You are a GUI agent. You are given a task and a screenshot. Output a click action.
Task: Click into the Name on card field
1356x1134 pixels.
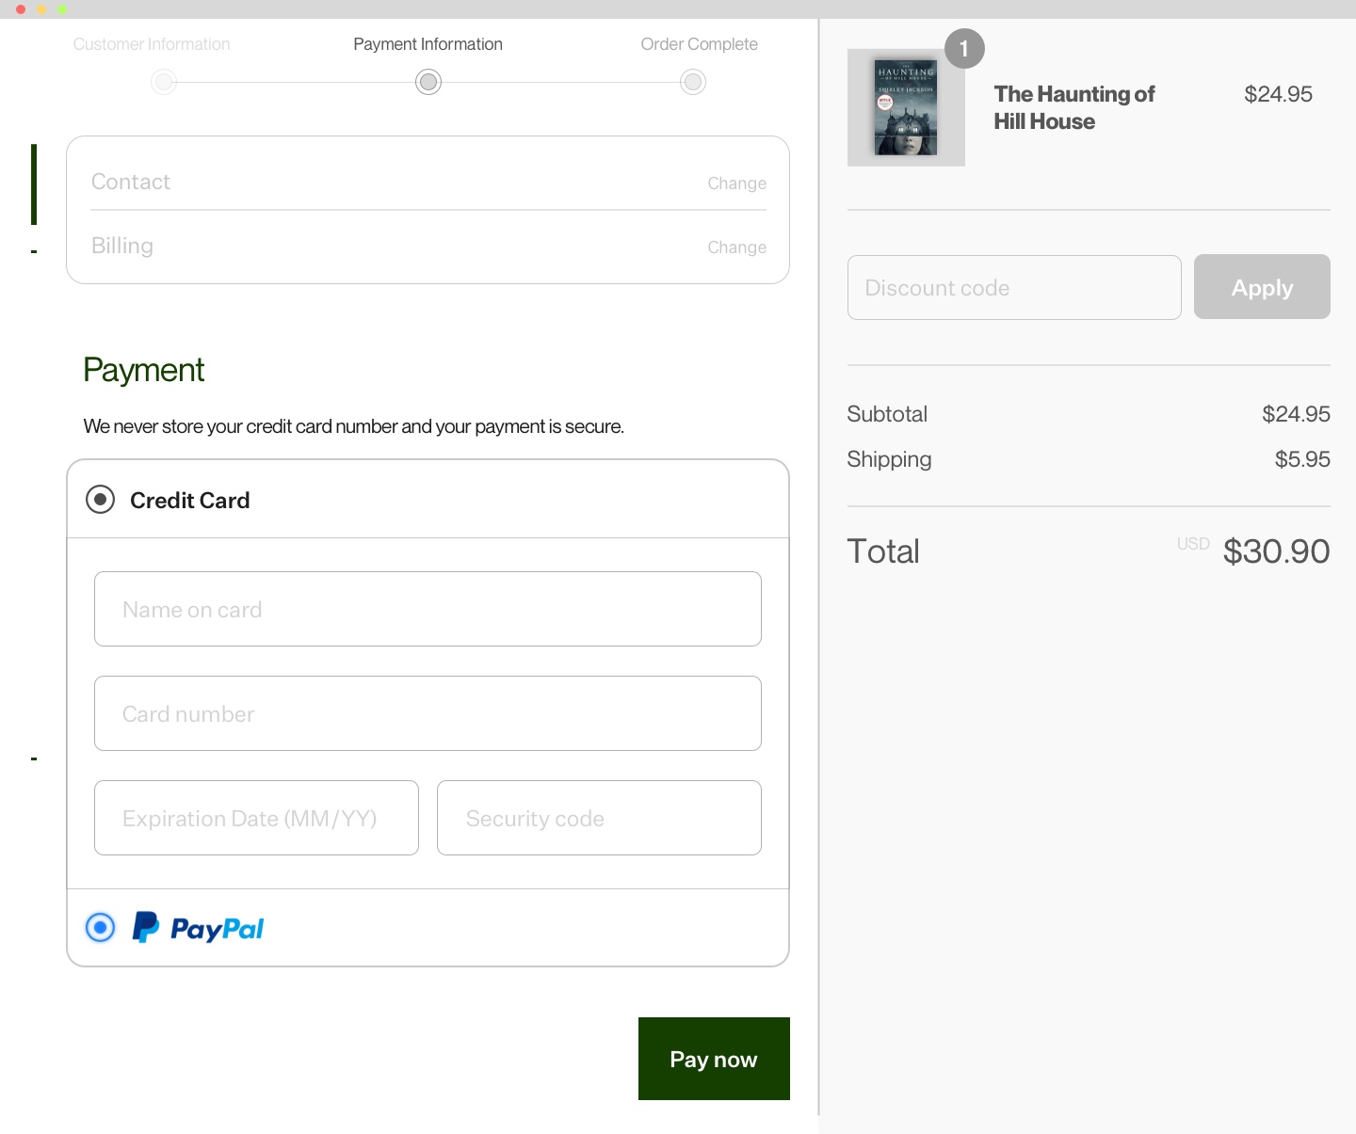pyautogui.click(x=428, y=609)
